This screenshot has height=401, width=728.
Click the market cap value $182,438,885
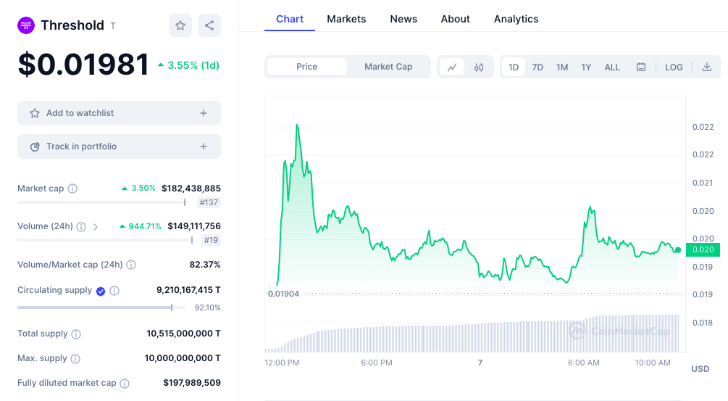(x=191, y=189)
